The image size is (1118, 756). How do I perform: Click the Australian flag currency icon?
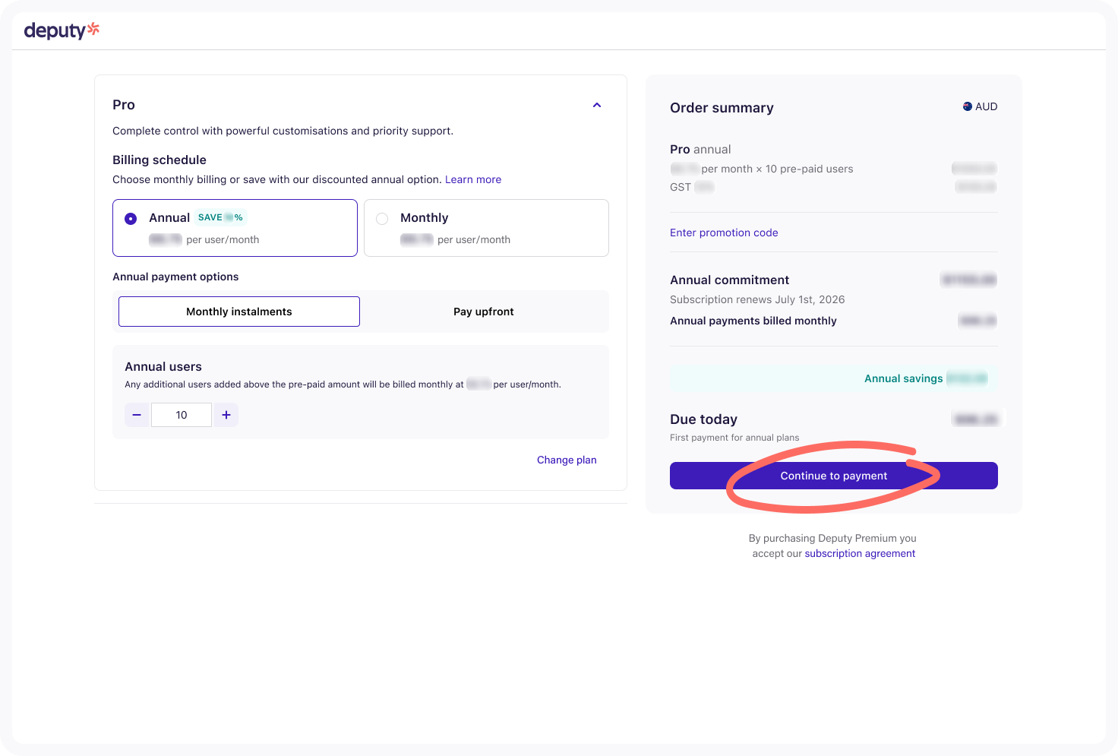coord(968,107)
